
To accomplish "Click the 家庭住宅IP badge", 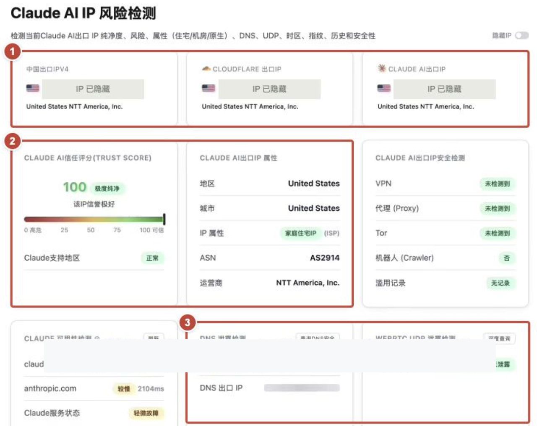I will coord(301,233).
